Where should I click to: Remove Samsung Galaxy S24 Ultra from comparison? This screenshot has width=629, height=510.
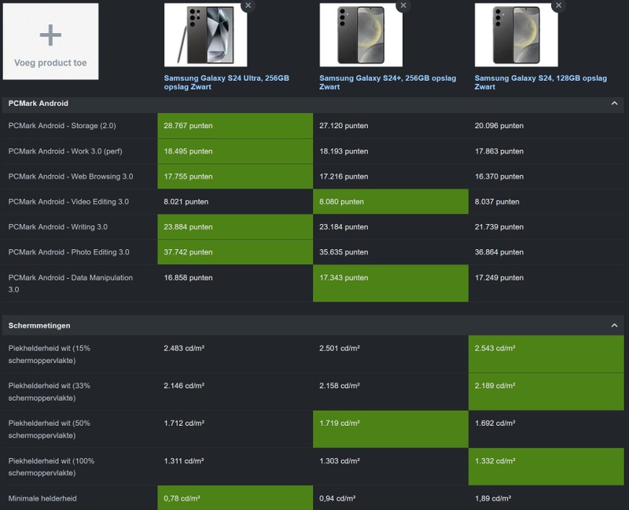click(248, 6)
